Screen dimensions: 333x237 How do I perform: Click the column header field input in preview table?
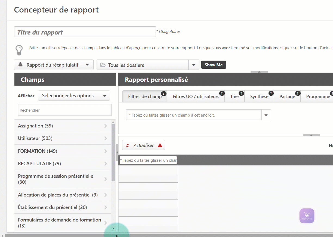pos(148,160)
